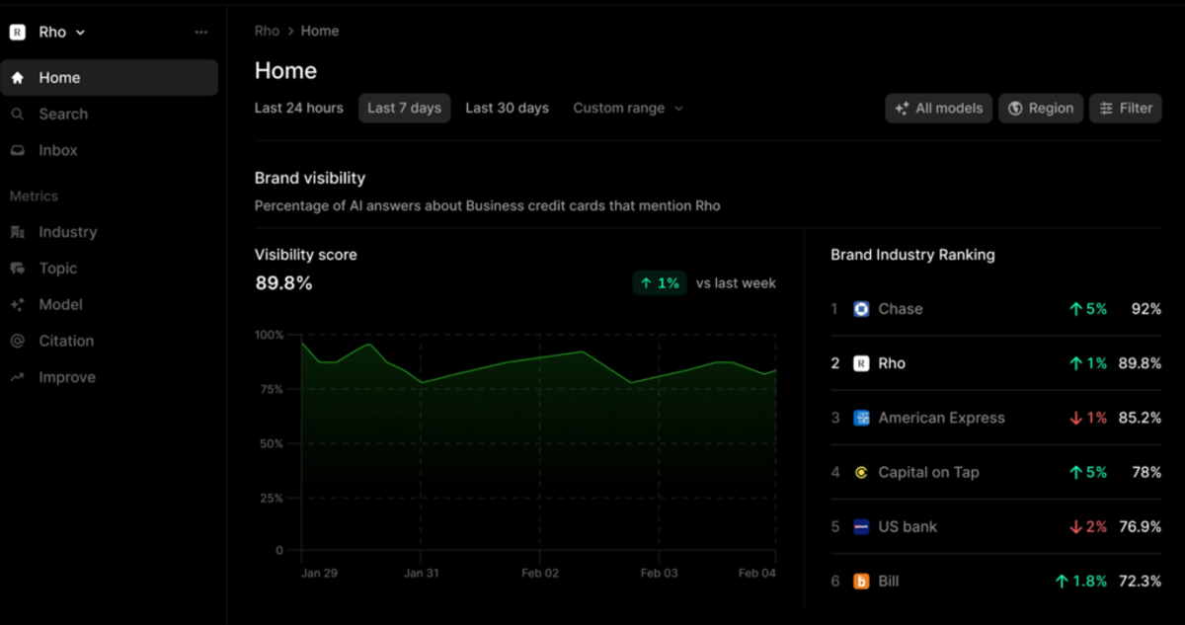1185x625 pixels.
Task: Select the Last 24 hours tab
Action: click(298, 108)
